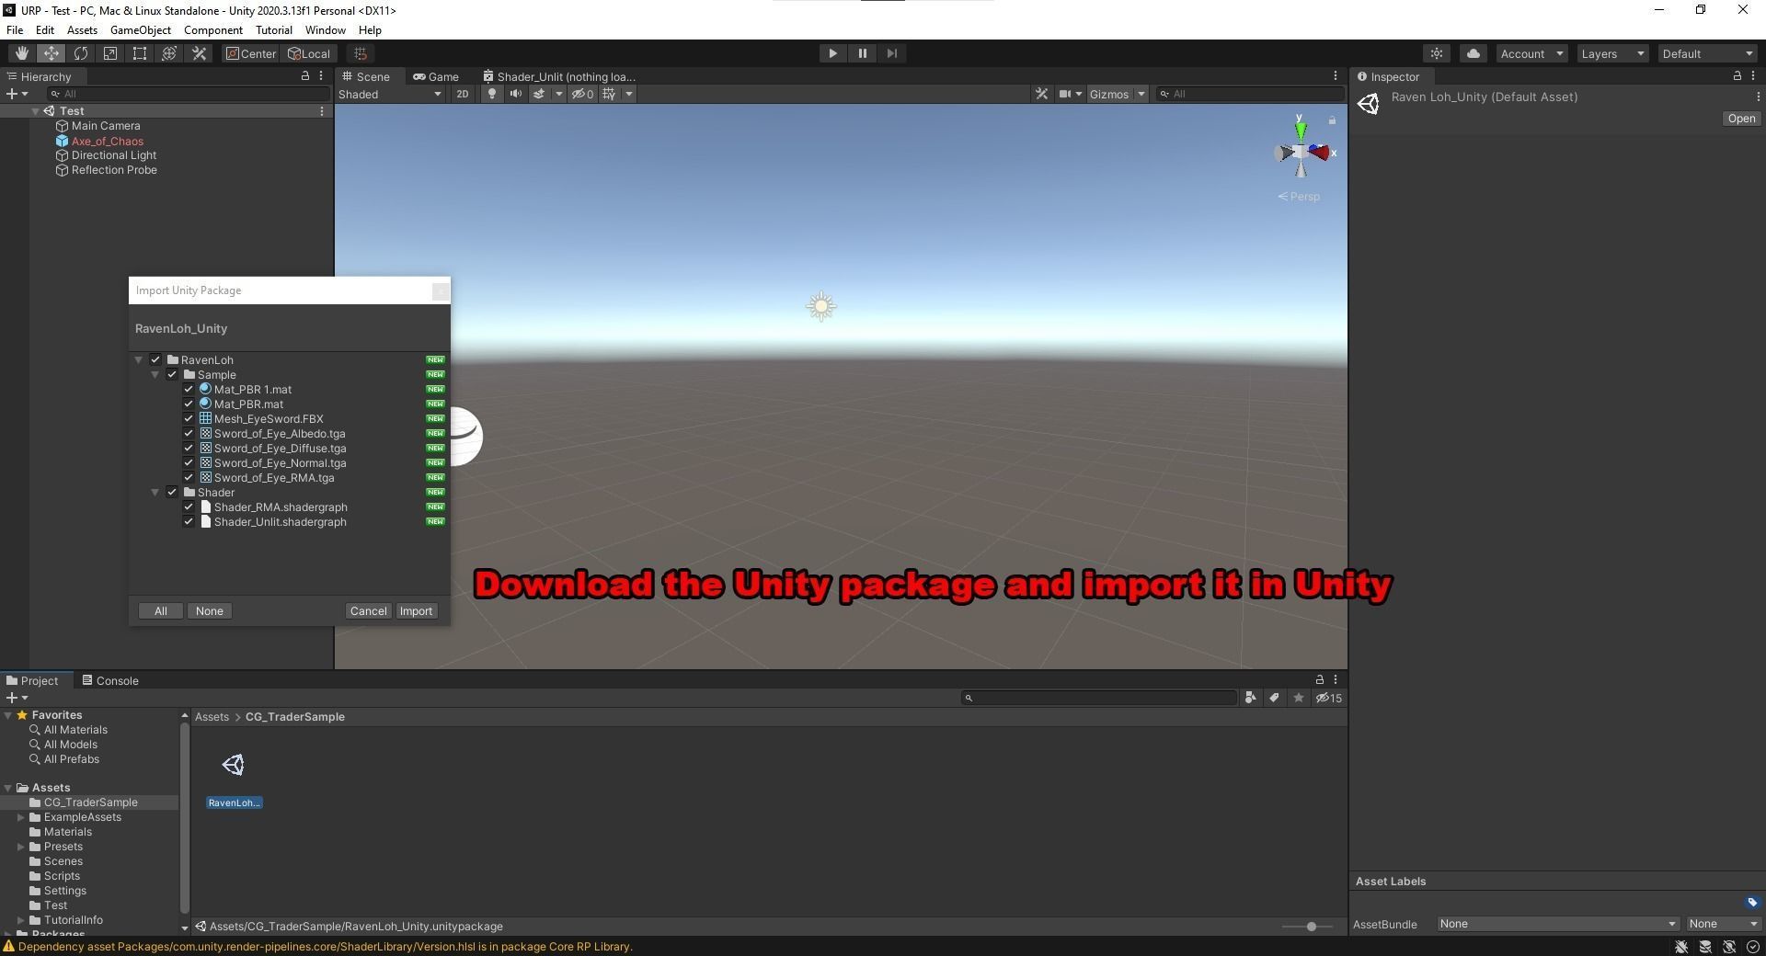Viewport: 1766px width, 956px height.
Task: Open custom editor tools icon
Action: tap(199, 53)
